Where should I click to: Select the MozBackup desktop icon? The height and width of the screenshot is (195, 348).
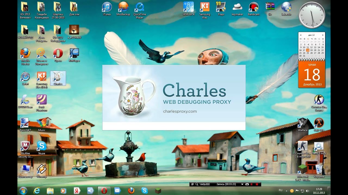(123, 9)
